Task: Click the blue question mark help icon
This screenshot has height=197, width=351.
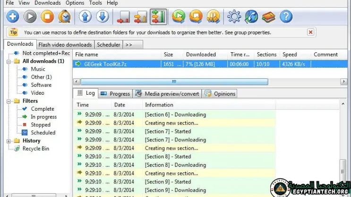Action: pos(286,17)
